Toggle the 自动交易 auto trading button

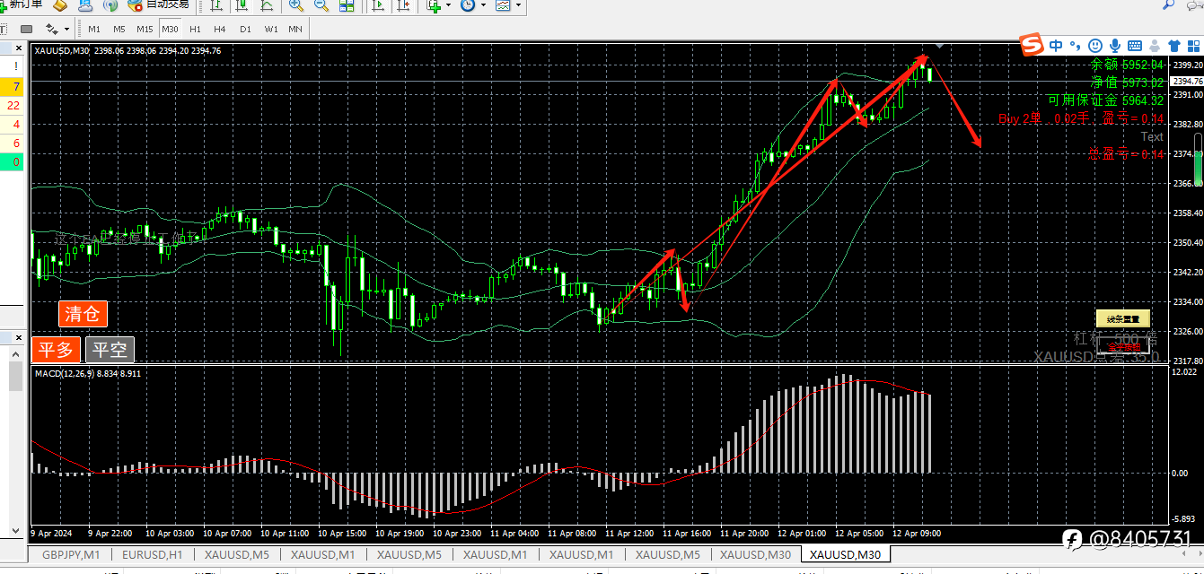[159, 5]
